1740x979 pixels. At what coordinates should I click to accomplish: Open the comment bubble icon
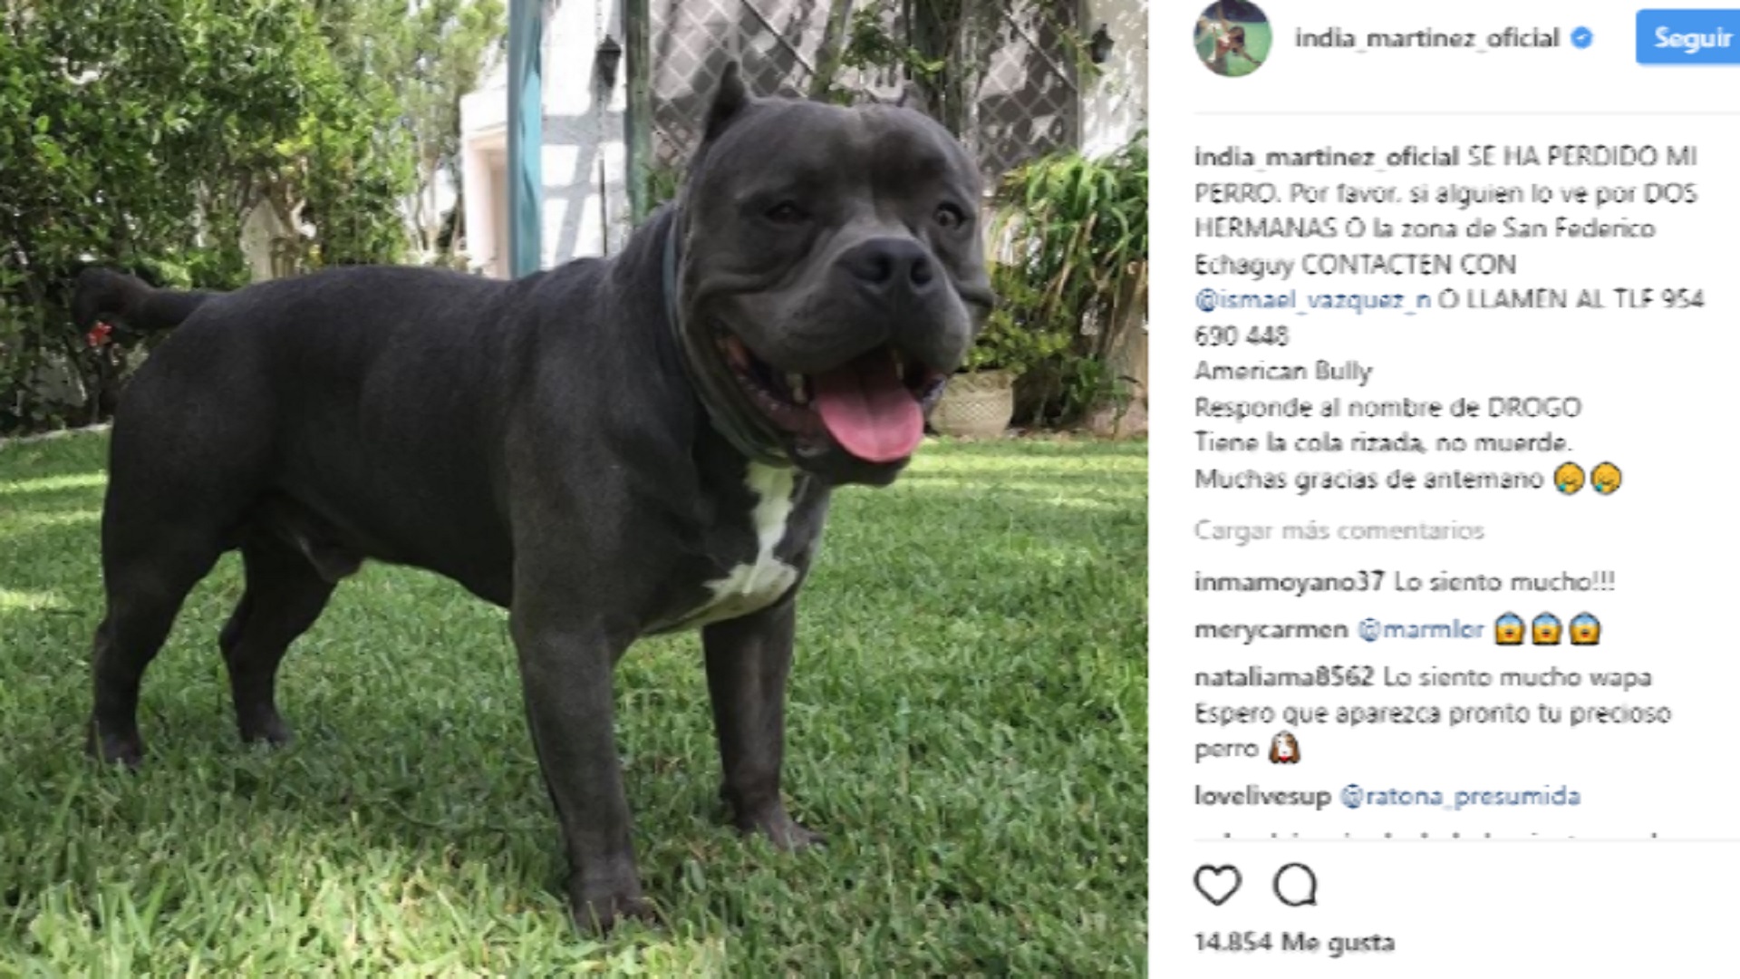pyautogui.click(x=1295, y=885)
